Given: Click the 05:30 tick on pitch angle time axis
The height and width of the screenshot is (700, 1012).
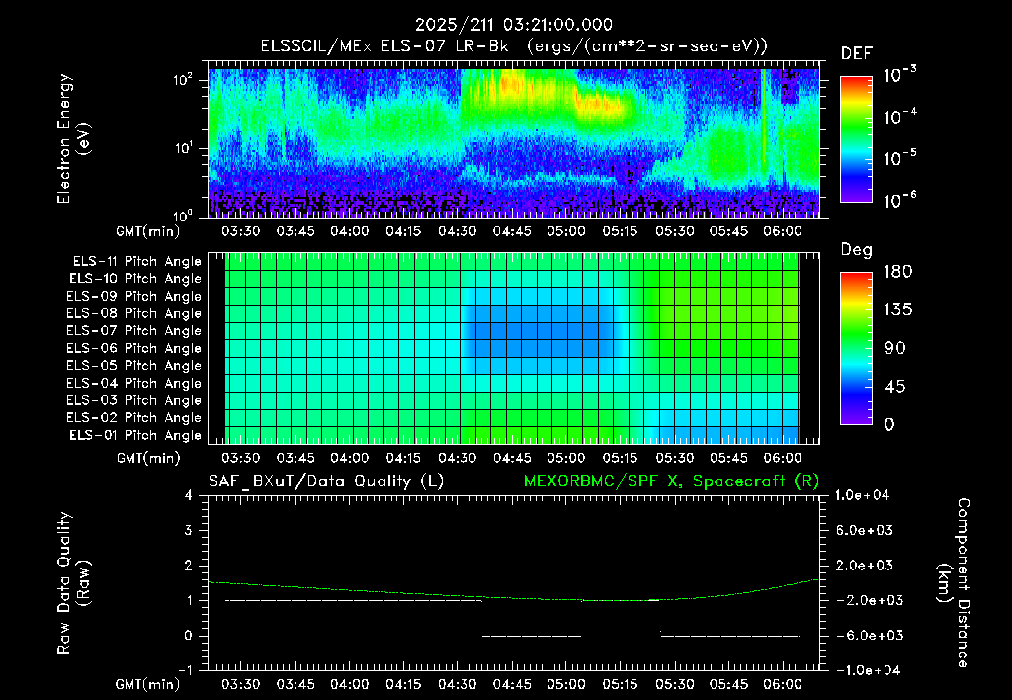Looking at the screenshot, I should pyautogui.click(x=674, y=459).
